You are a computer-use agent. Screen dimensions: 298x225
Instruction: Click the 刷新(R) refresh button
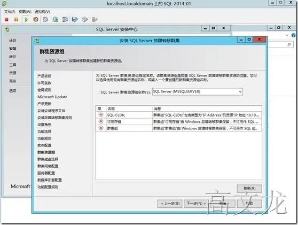click(249, 189)
